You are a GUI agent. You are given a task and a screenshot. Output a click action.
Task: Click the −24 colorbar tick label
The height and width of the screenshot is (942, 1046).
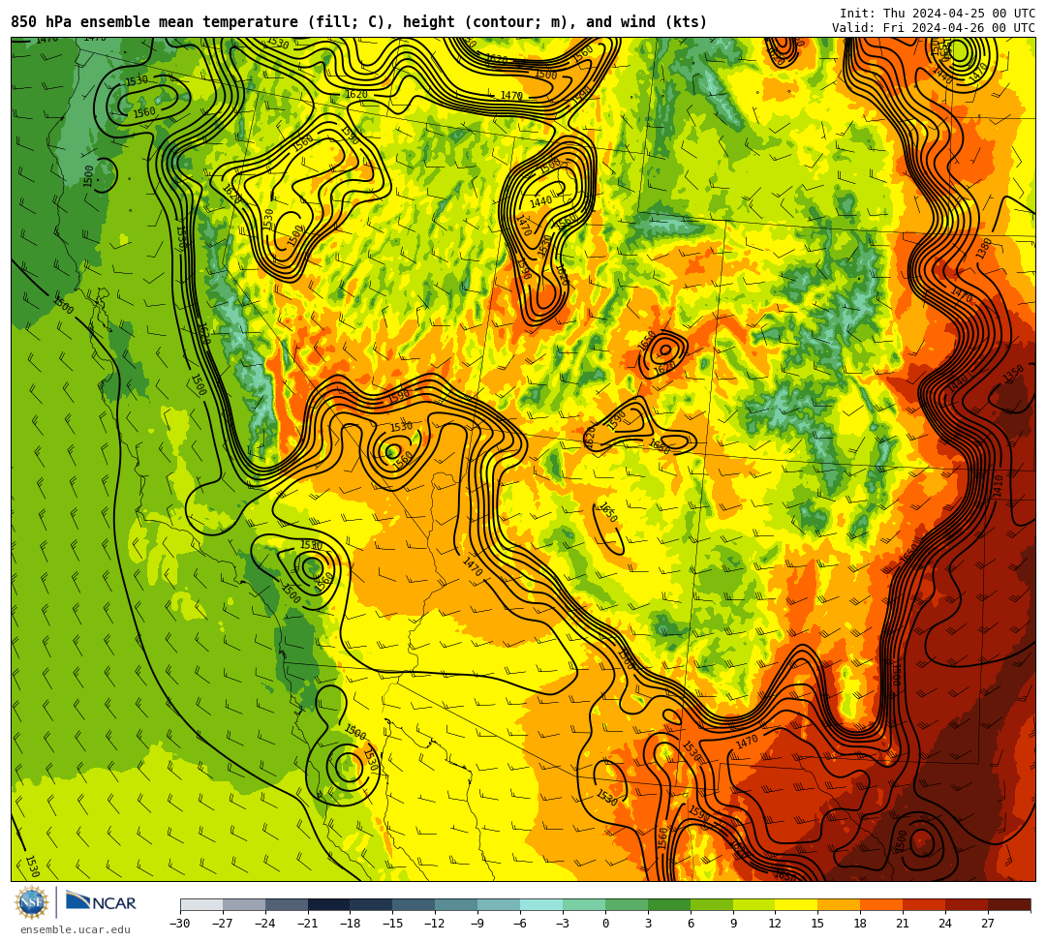(x=265, y=924)
